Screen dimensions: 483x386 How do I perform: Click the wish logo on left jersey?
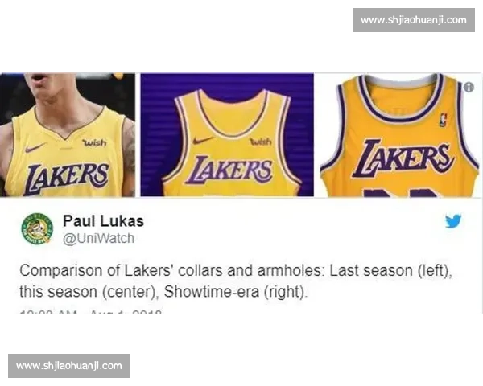(x=94, y=142)
